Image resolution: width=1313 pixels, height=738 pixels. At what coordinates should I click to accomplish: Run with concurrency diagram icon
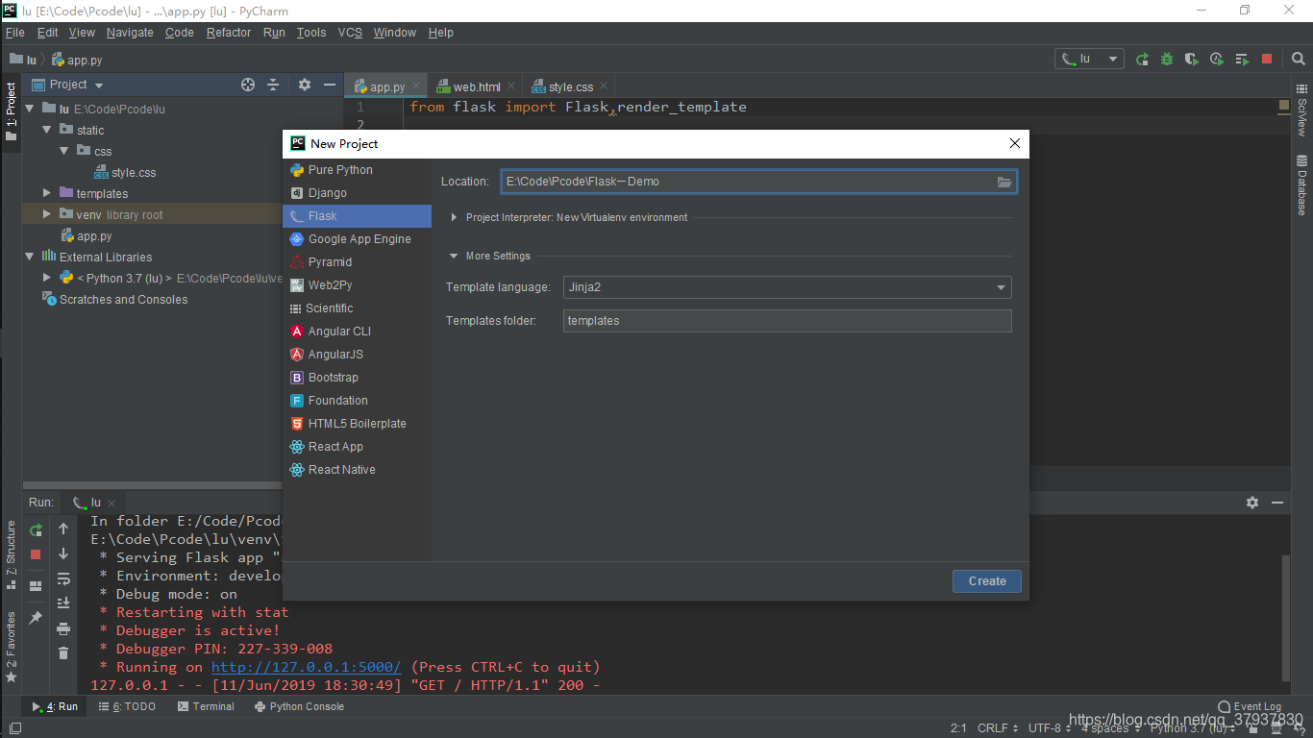coord(1242,59)
